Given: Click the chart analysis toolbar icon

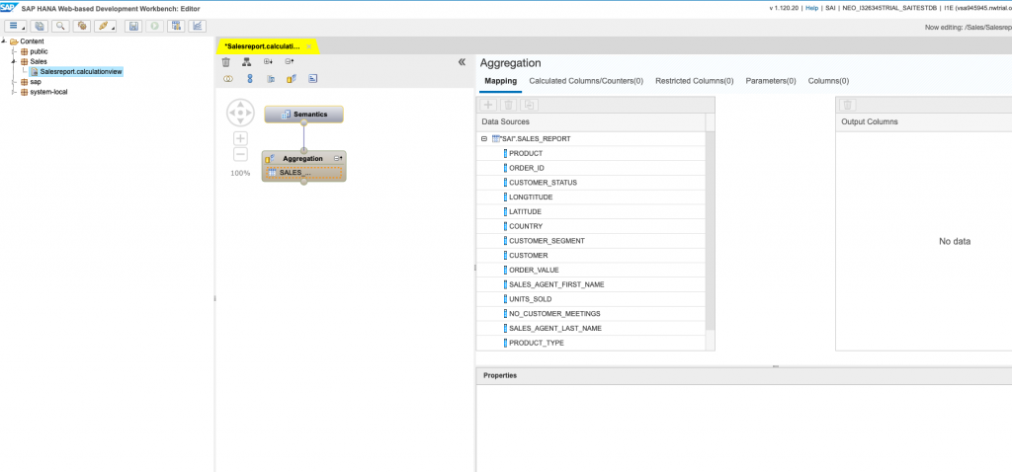Looking at the screenshot, I should pos(197,27).
